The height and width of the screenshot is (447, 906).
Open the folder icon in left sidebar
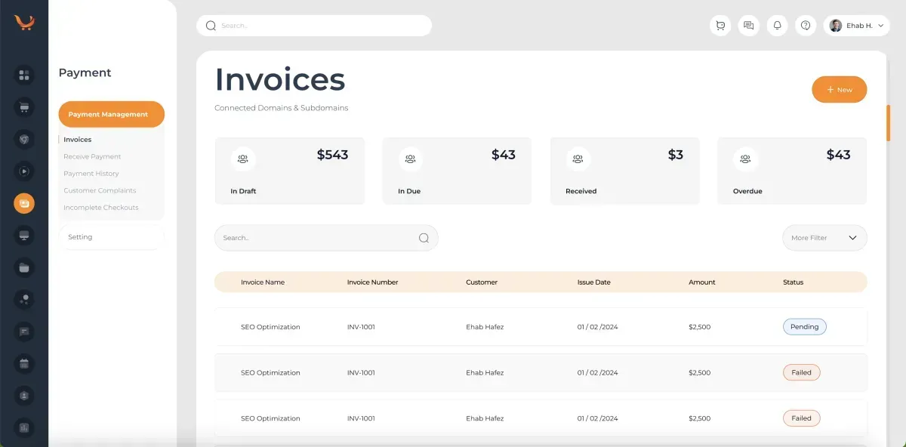click(24, 267)
